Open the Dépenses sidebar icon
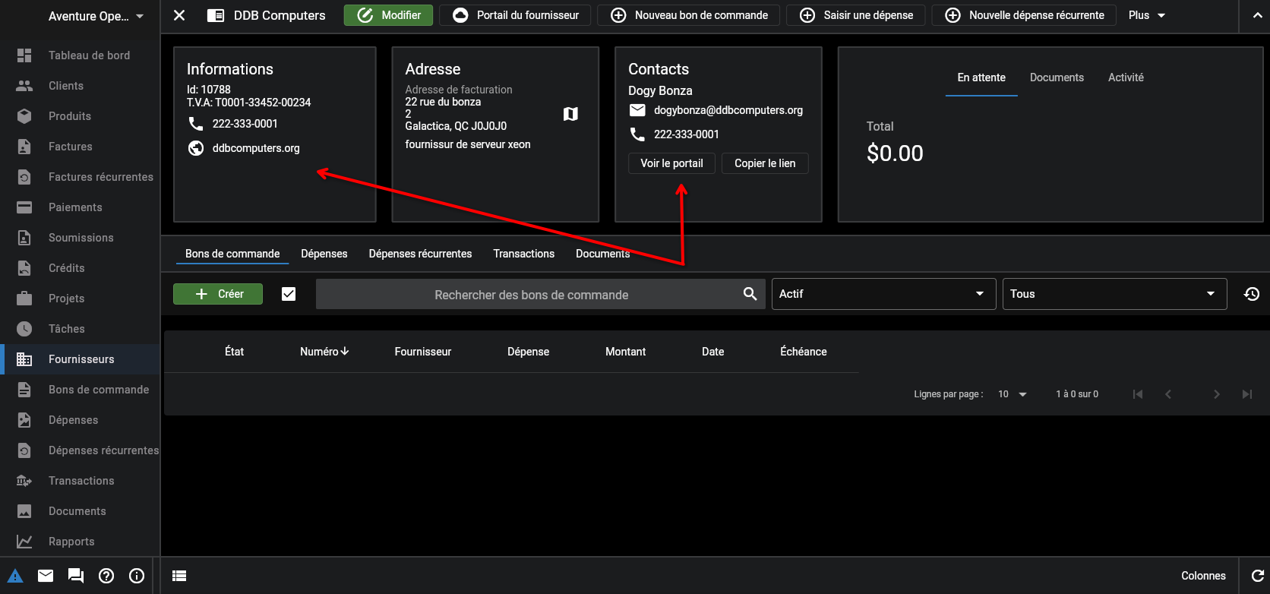Image resolution: width=1270 pixels, height=594 pixels. coord(24,420)
